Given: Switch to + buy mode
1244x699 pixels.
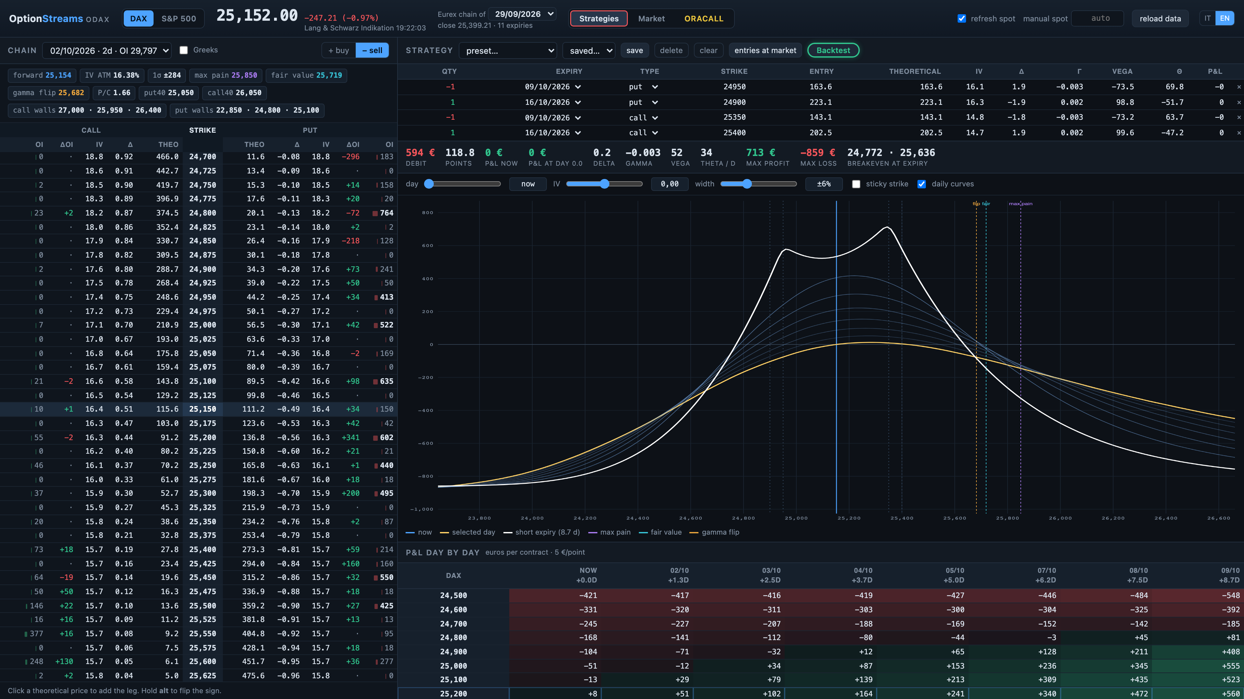Looking at the screenshot, I should click(339, 50).
